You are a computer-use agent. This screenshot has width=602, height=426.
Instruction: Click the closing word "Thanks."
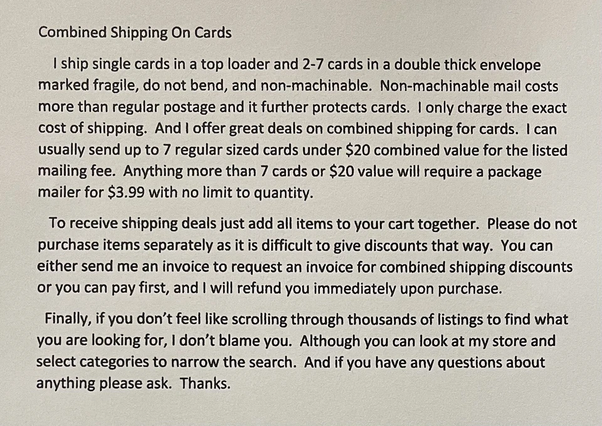coord(206,383)
